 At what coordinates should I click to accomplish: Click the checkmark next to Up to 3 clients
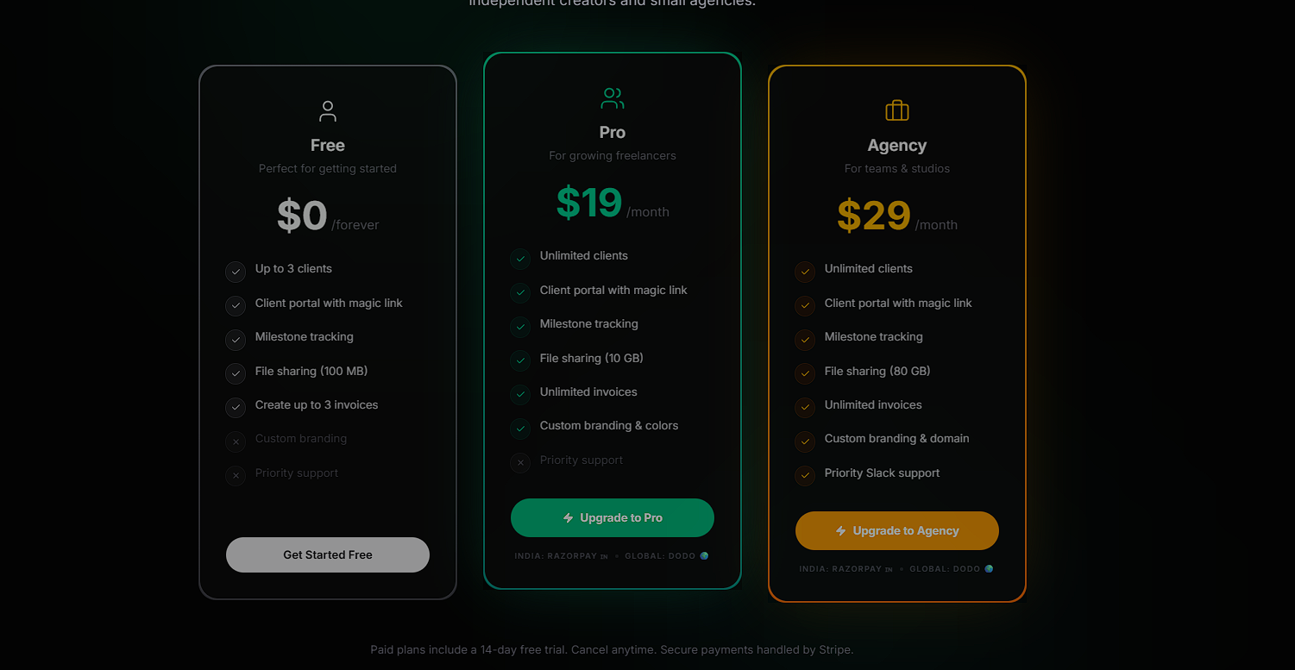coord(236,272)
